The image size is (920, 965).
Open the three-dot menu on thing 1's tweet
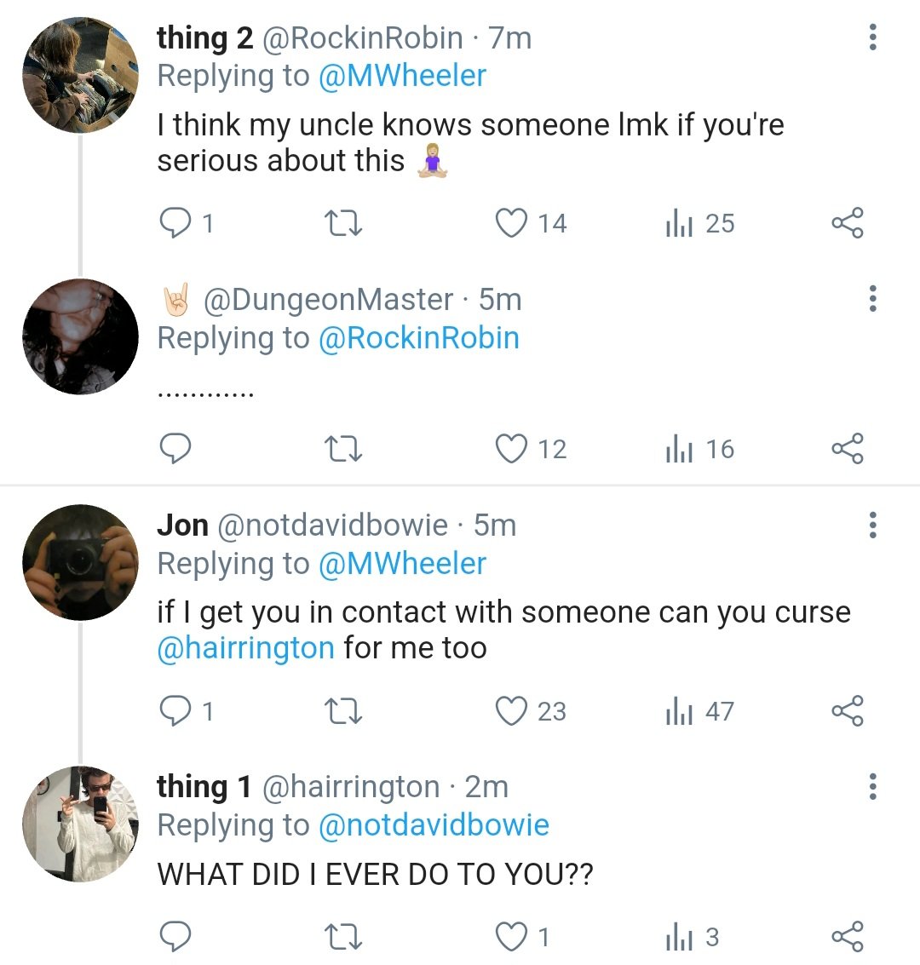pyautogui.click(x=872, y=786)
